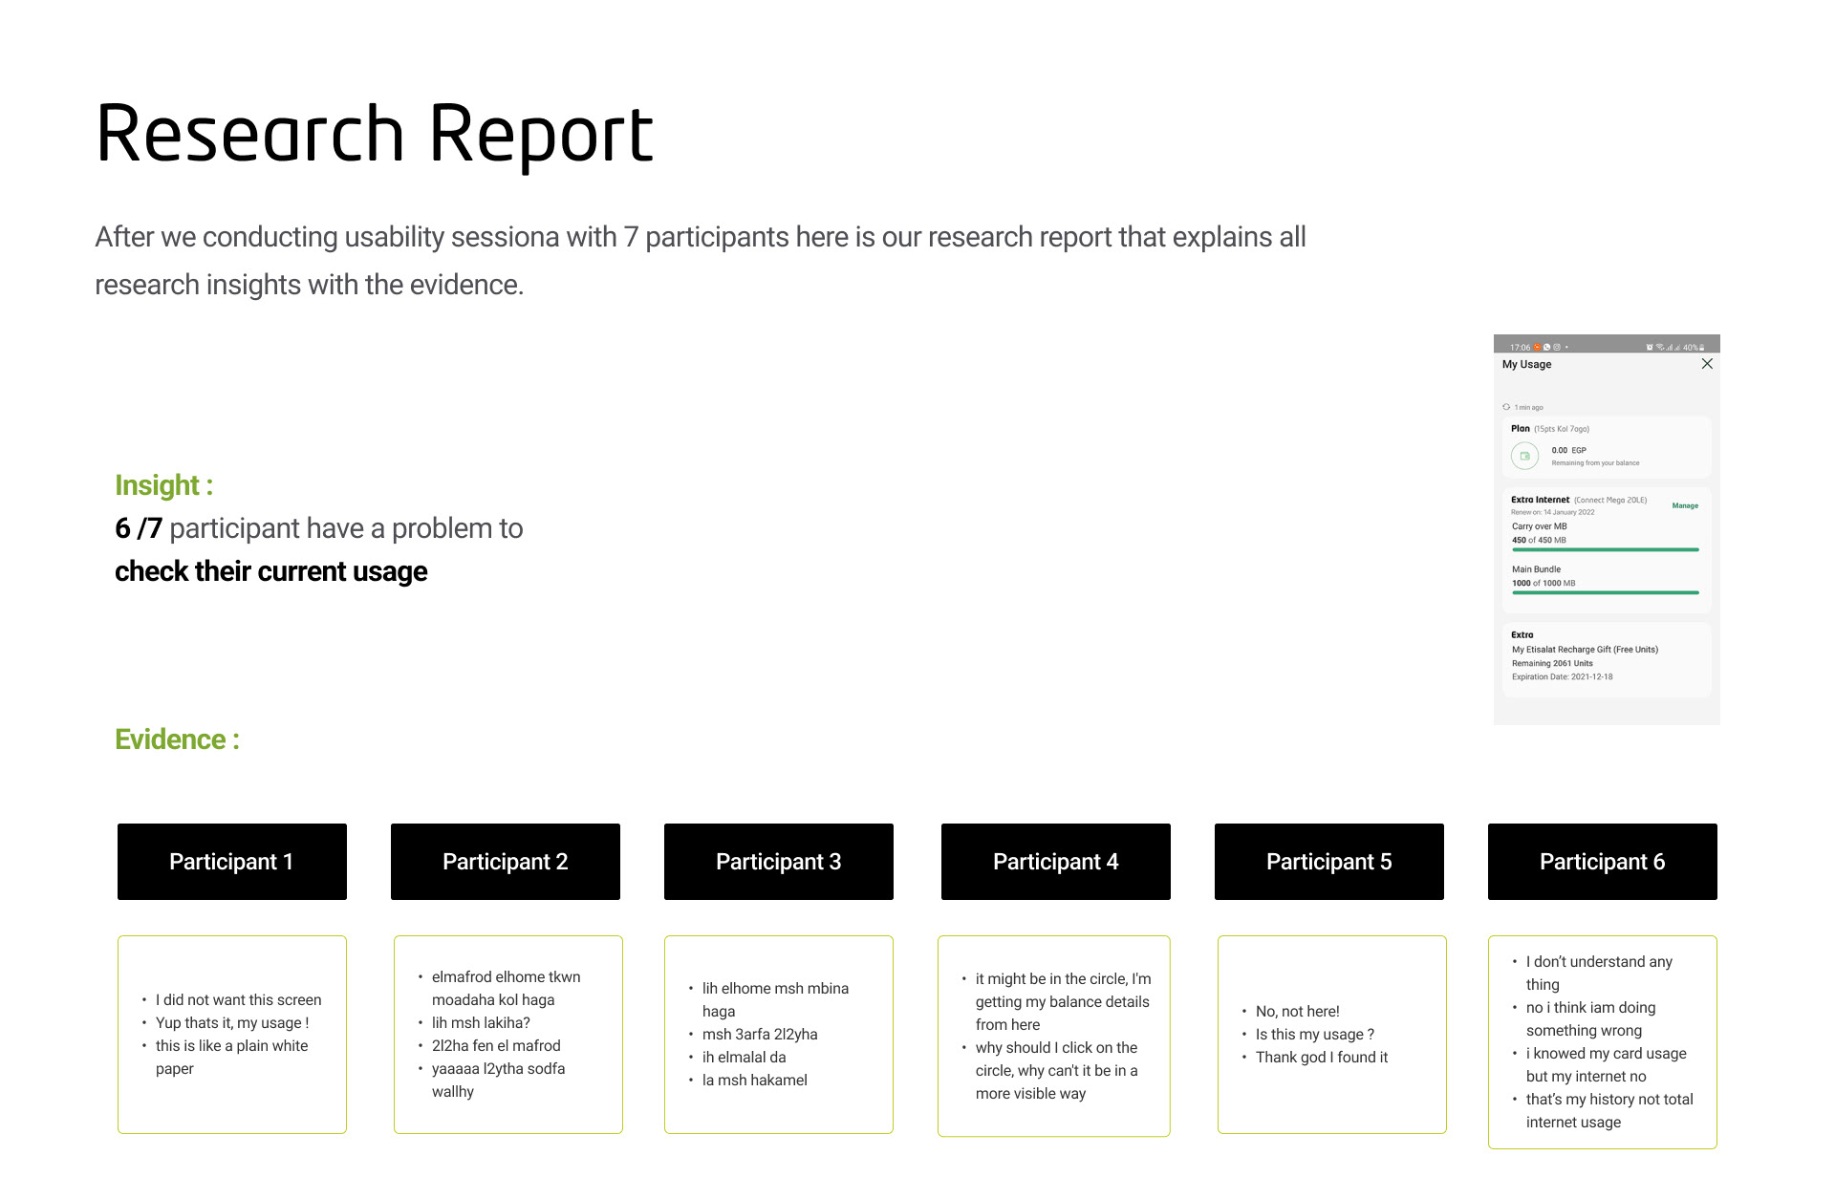Viewport: 1835px width, 1199px height.
Task: Click the Carry over MB progress bar
Action: (x=1605, y=549)
